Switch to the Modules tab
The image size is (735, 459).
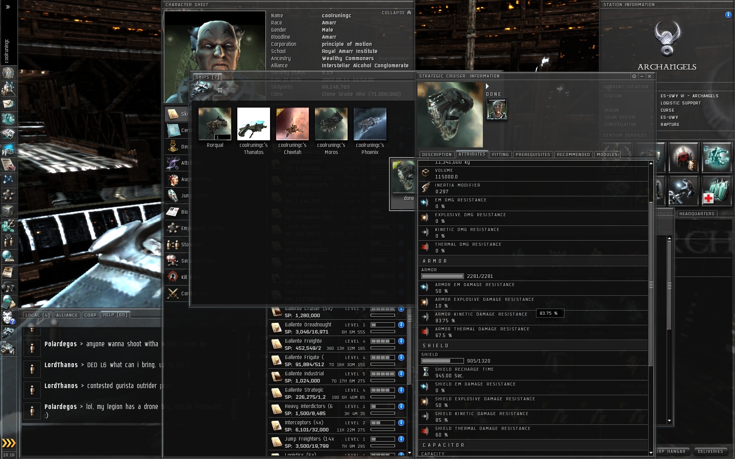point(607,155)
